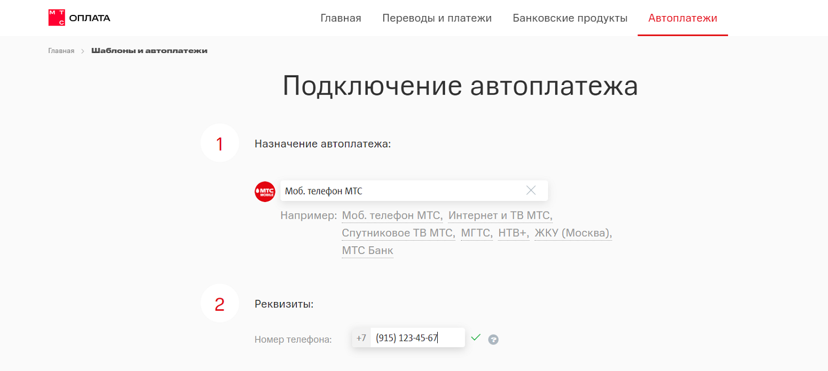Select the НТВ+ suggestion
The width and height of the screenshot is (828, 371).
(x=513, y=233)
